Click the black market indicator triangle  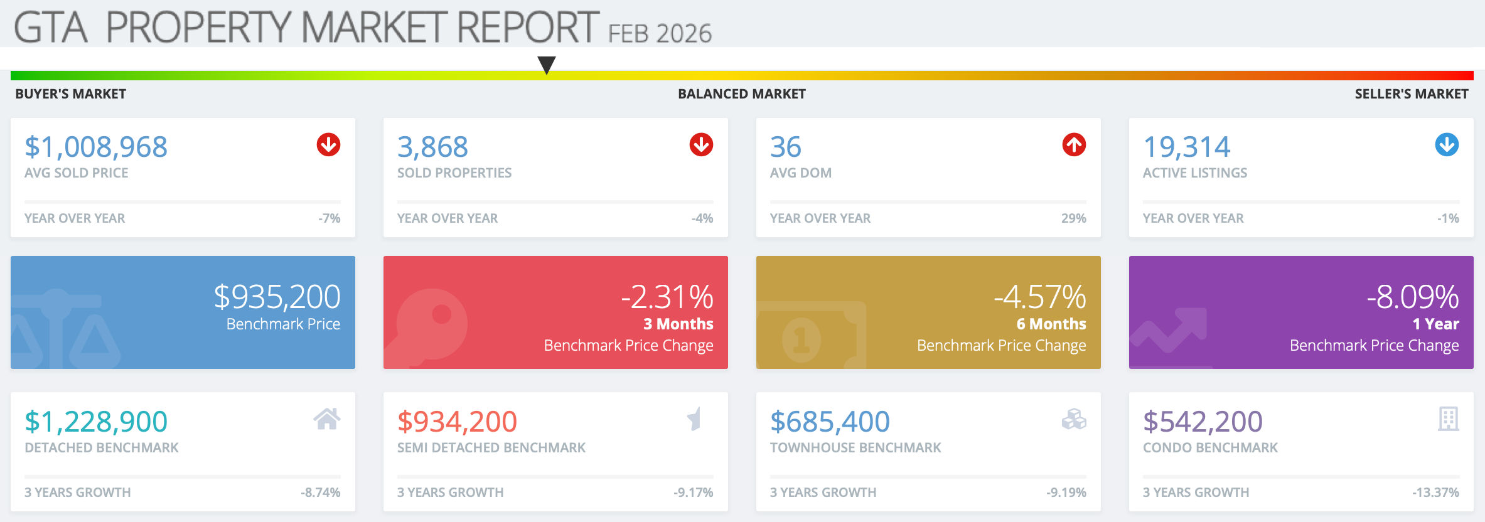[x=547, y=65]
